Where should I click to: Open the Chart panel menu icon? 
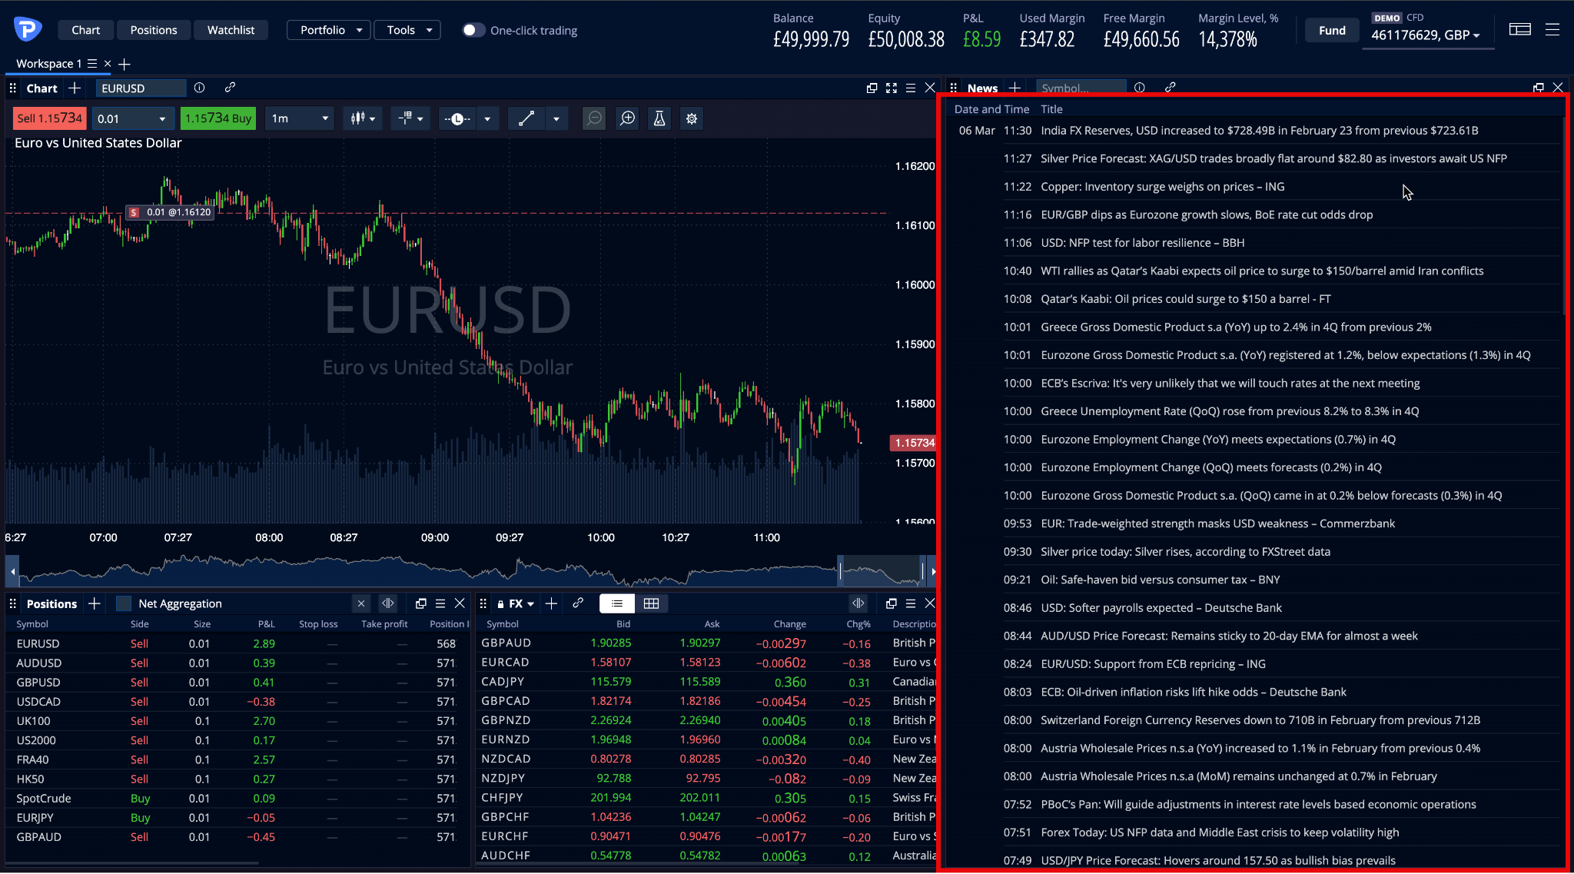pyautogui.click(x=911, y=88)
